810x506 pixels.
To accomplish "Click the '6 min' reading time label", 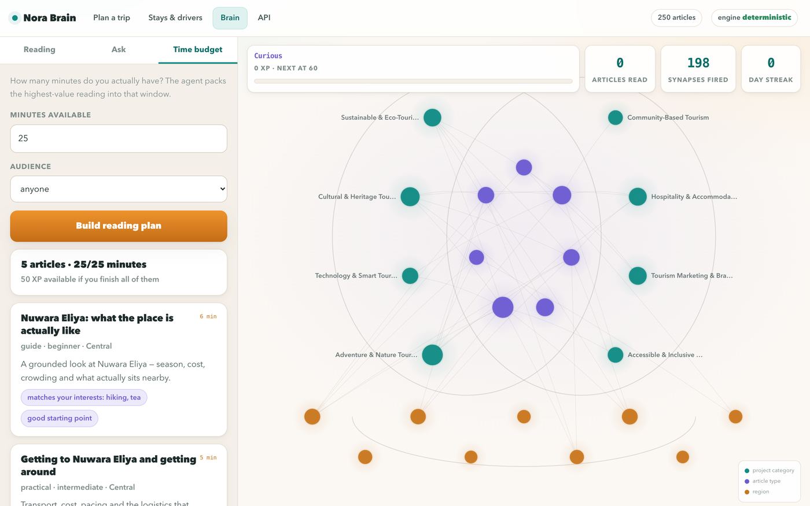I will click(x=208, y=316).
